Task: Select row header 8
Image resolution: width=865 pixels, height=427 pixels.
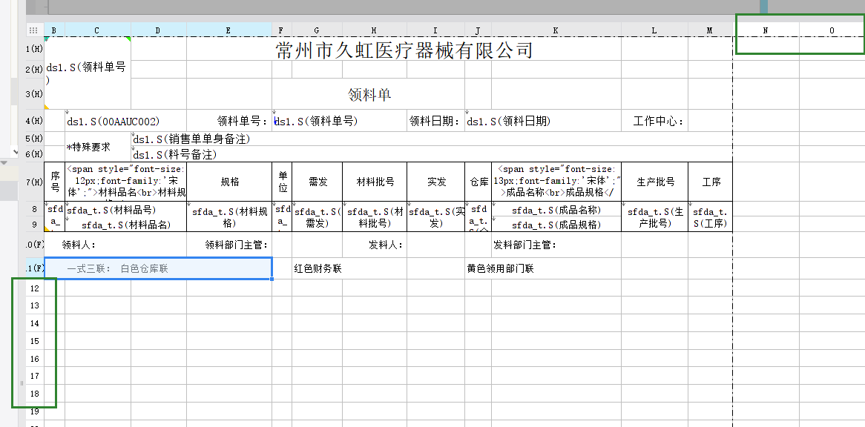Action: [35, 209]
